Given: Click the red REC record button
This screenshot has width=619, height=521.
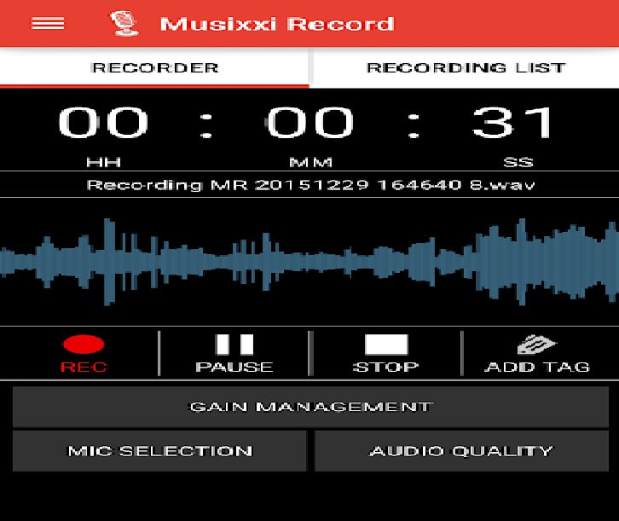Looking at the screenshot, I should click(84, 354).
